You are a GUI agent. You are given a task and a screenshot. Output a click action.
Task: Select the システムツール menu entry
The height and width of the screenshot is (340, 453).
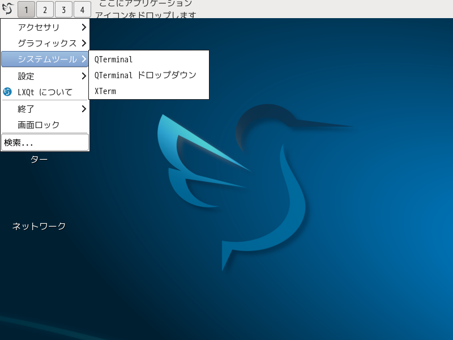[45, 59]
